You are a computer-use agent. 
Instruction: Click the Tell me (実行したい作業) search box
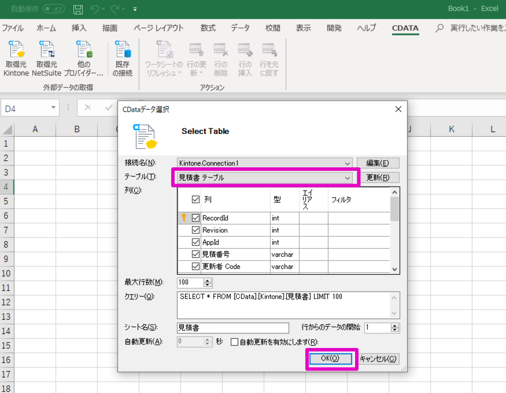478,28
